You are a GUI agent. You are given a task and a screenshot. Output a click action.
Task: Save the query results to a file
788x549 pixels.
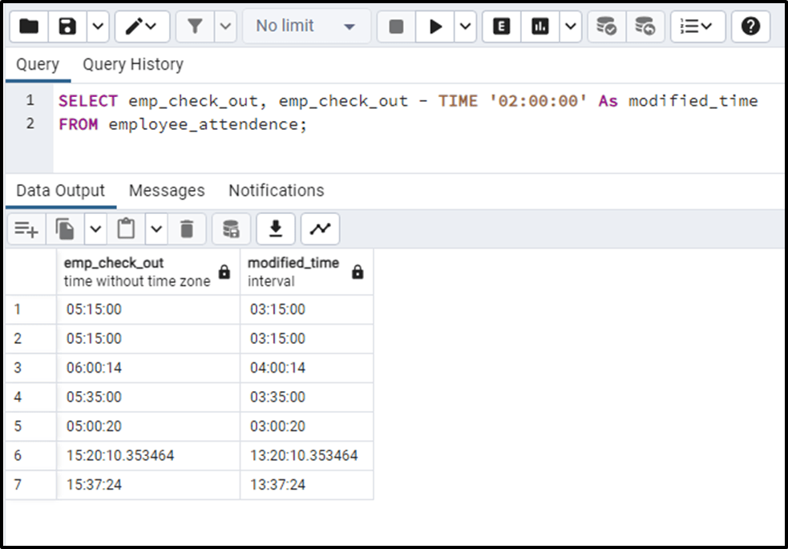pyautogui.click(x=276, y=228)
